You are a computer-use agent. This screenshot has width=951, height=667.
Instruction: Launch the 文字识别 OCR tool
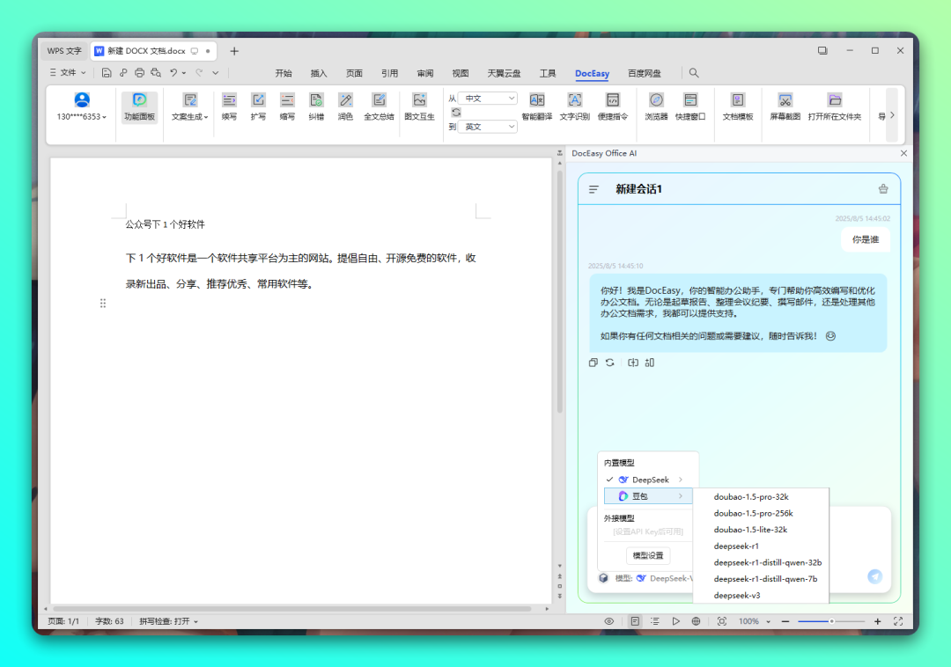click(574, 106)
